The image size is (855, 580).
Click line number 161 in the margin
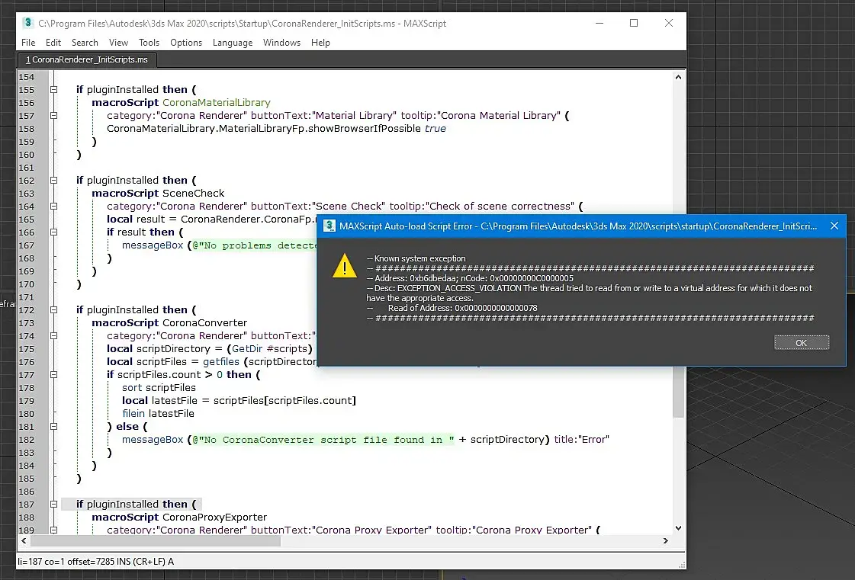point(26,168)
